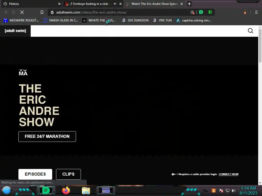
Task: Open the purple window app in taskbar
Action: (x=106, y=190)
